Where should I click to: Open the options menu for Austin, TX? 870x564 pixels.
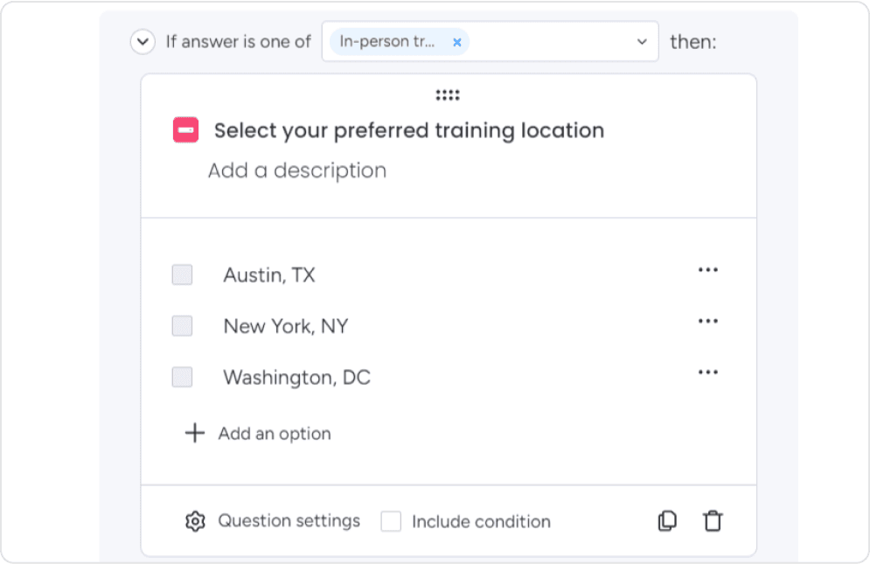pos(707,269)
